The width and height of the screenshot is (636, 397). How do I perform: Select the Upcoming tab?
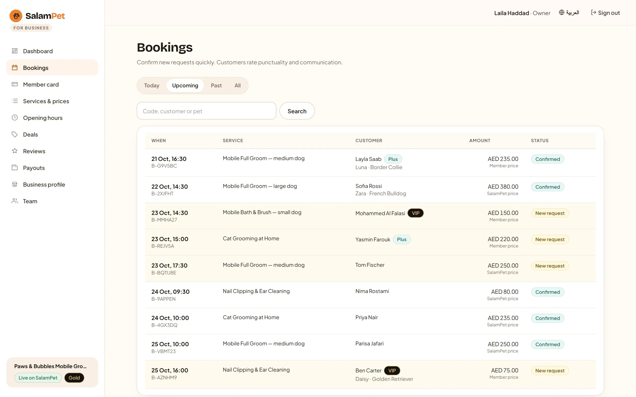(185, 85)
